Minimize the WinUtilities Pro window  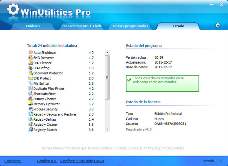(212, 5)
